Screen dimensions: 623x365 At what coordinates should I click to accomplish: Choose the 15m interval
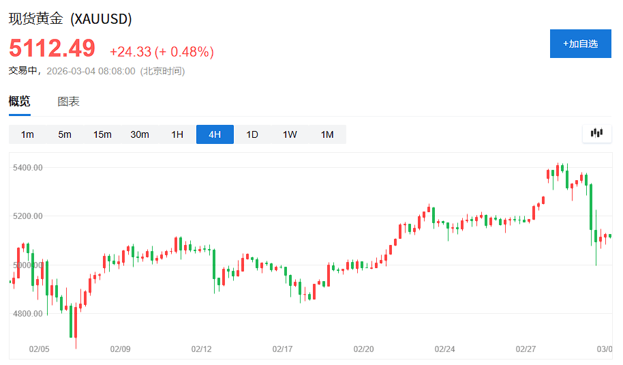point(102,134)
